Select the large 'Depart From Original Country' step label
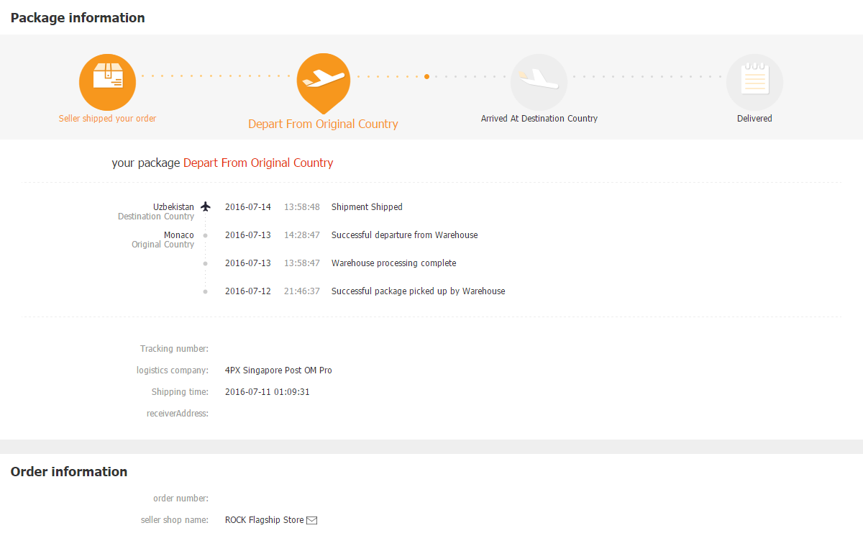This screenshot has width=863, height=546. (323, 124)
